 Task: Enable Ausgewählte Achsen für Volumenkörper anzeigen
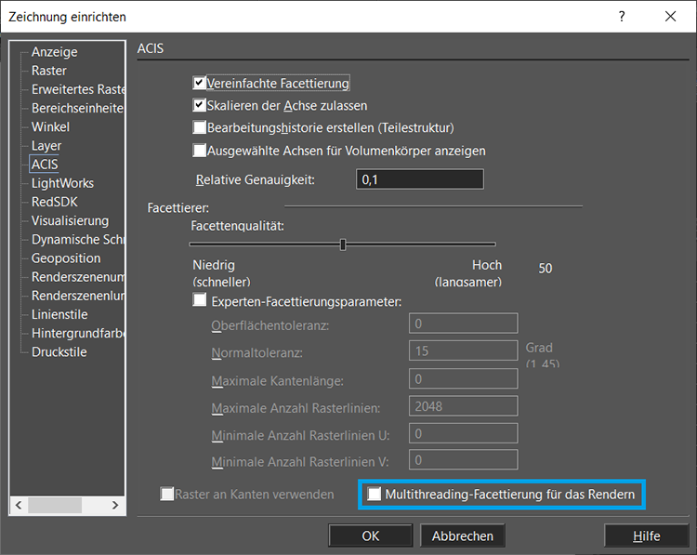click(x=199, y=150)
